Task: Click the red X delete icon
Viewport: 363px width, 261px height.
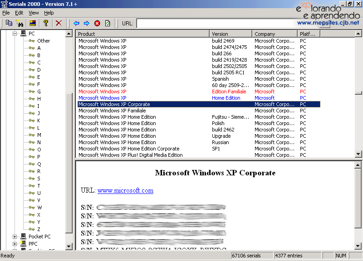Action: click(59, 23)
